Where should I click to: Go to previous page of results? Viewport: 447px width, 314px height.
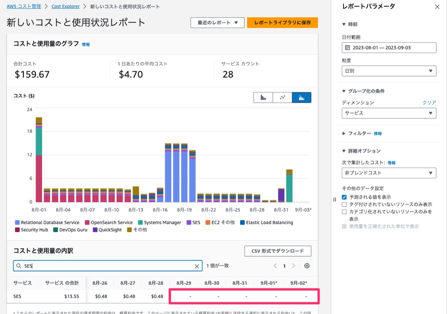pos(275,266)
